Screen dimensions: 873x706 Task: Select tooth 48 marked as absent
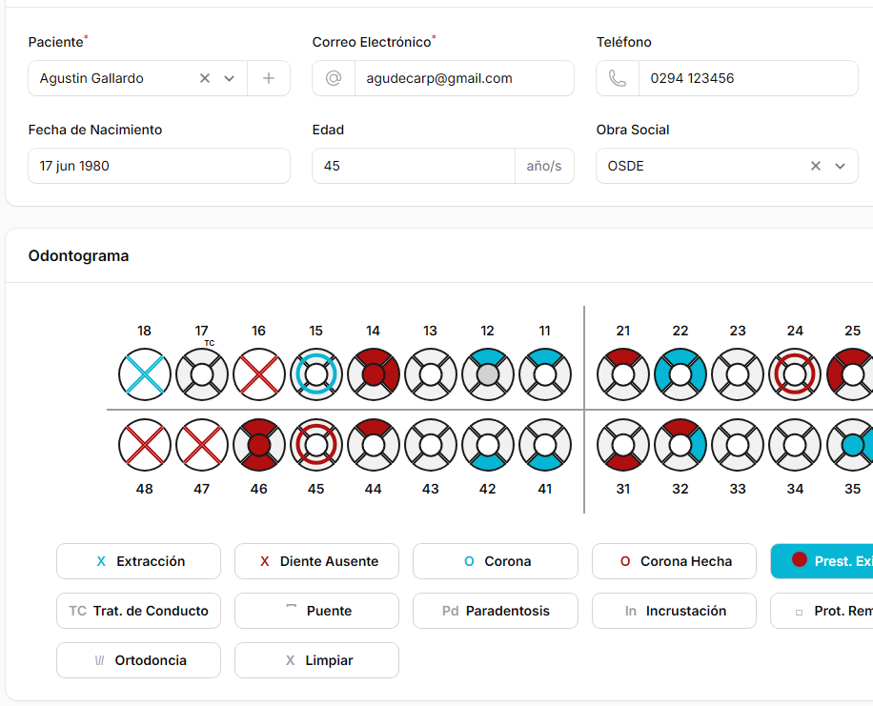pos(145,445)
